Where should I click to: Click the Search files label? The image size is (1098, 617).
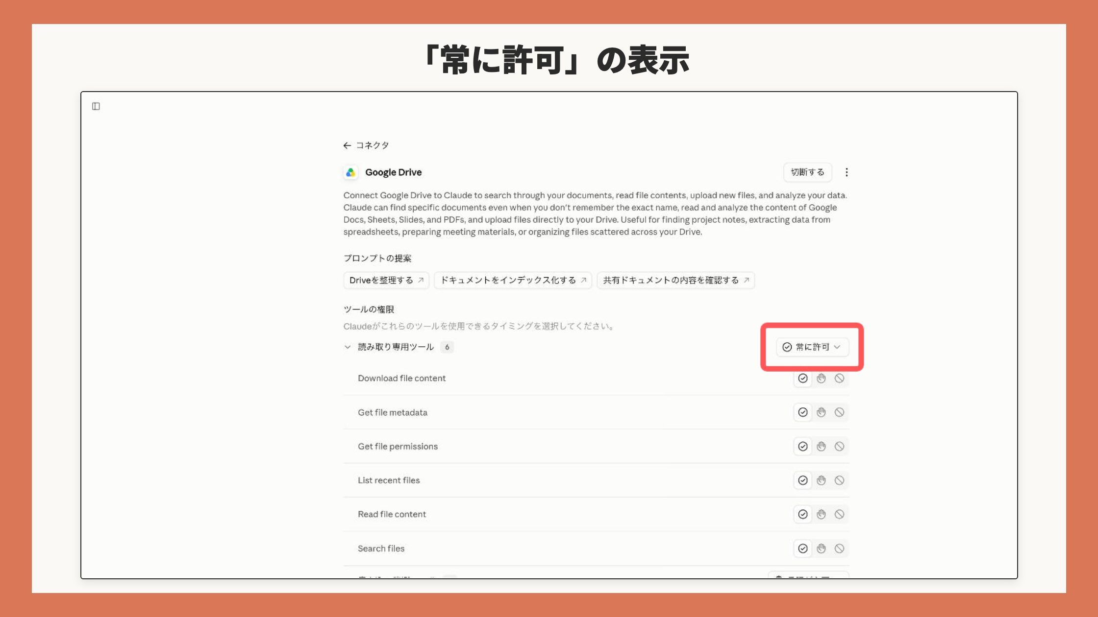pos(381,548)
